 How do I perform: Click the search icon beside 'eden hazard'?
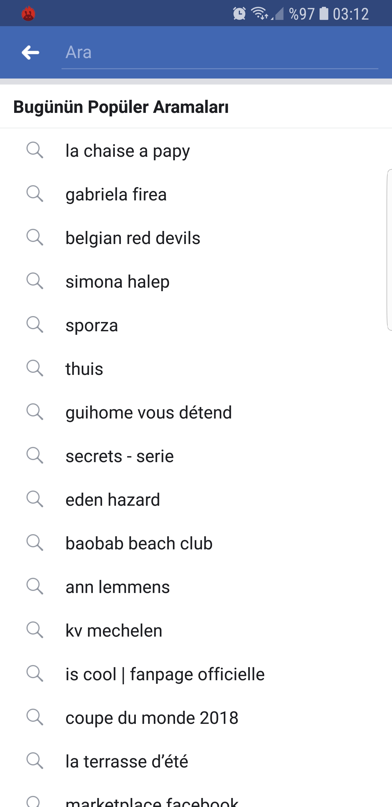click(35, 499)
